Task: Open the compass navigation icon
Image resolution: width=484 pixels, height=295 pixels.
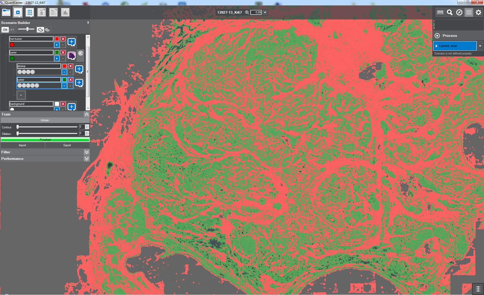Action: [459, 12]
